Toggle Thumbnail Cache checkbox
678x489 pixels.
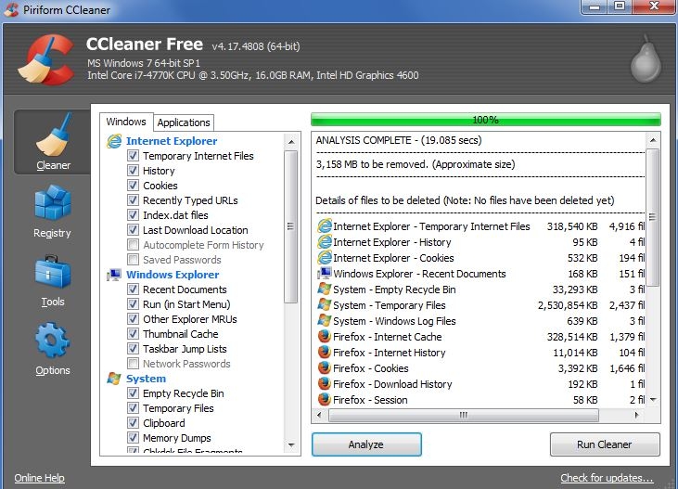click(134, 334)
